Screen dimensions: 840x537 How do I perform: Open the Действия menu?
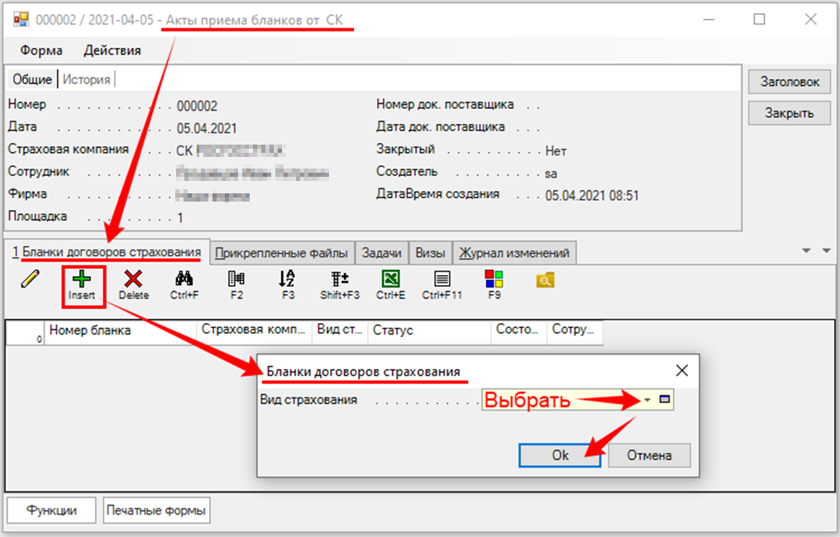click(x=112, y=50)
